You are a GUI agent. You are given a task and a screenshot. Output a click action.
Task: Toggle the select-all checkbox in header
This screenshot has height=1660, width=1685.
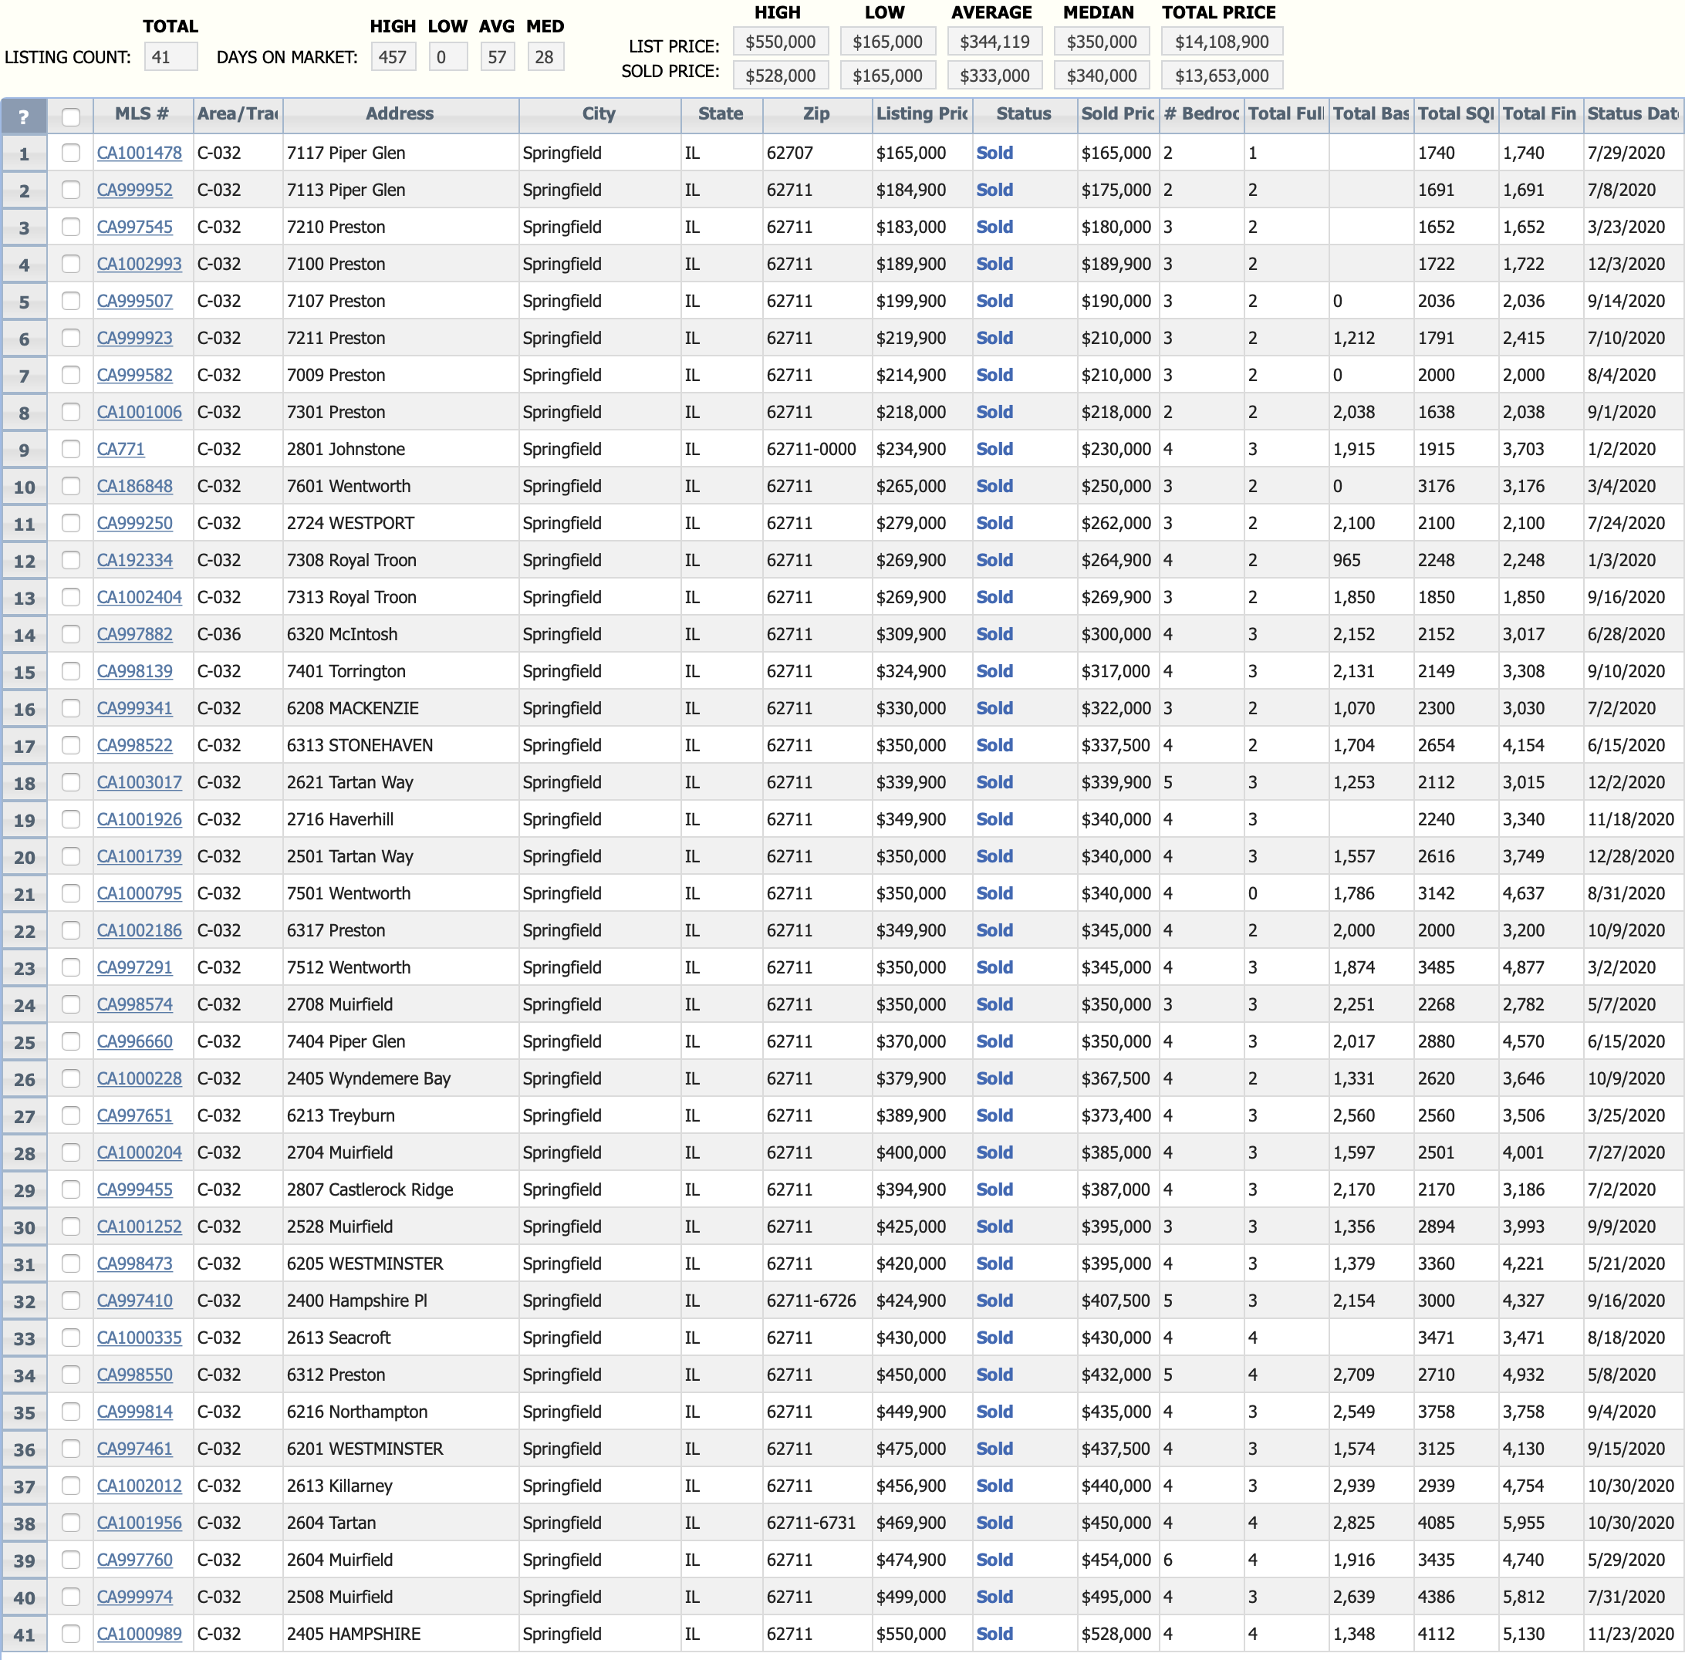point(71,116)
